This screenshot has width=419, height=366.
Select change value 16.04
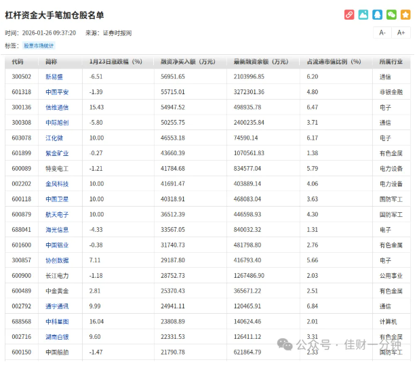(96, 322)
